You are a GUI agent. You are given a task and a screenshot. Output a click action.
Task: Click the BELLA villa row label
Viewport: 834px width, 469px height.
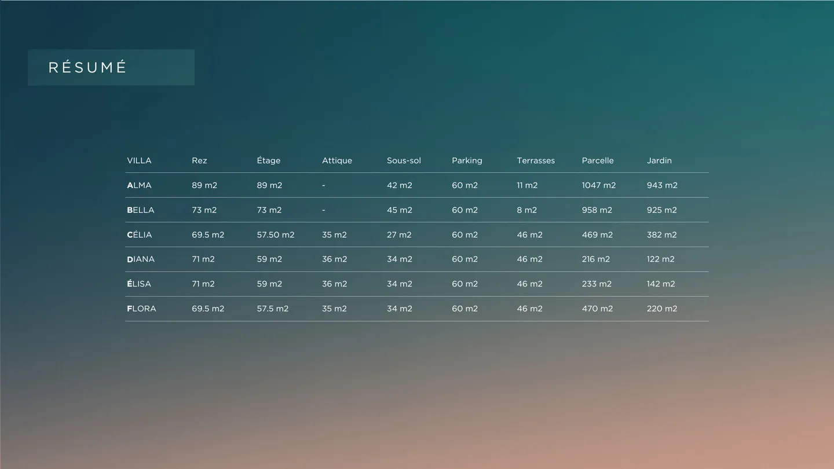coord(141,210)
